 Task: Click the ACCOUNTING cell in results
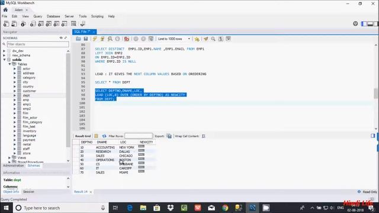click(105, 147)
